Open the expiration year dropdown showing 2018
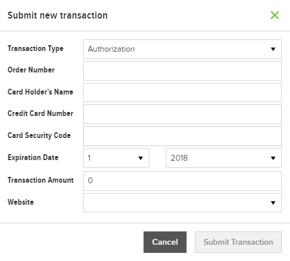The height and width of the screenshot is (261, 290). coord(224,158)
